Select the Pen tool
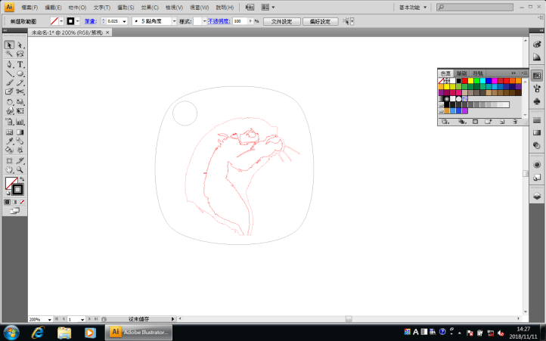This screenshot has width=546, height=341. point(10,64)
